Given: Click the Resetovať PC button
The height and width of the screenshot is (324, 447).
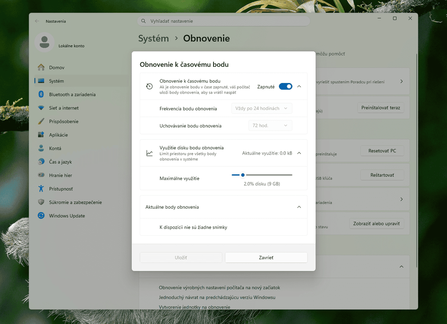Looking at the screenshot, I should click(382, 151).
